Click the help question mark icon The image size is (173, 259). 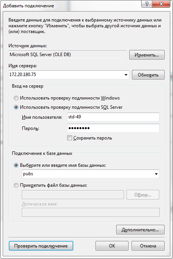click(147, 3)
